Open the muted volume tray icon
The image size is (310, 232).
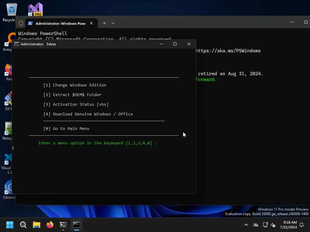tap(273, 225)
